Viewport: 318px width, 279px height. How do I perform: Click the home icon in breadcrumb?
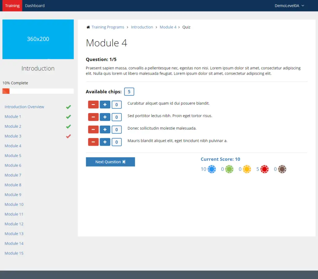[x=88, y=27]
